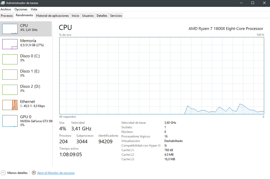Click the Resource Monitor icon
270x179 pixels.
point(34,173)
